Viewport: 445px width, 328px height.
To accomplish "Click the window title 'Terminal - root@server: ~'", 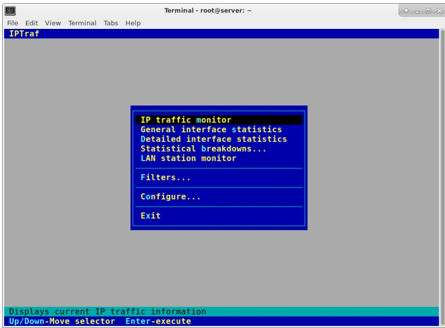I will pos(208,10).
